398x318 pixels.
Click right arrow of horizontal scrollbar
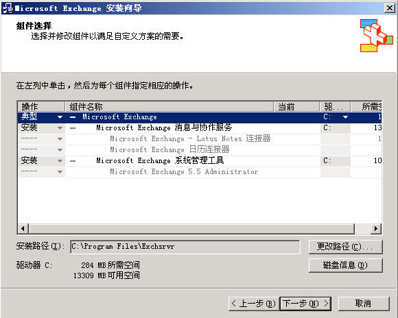pyautogui.click(x=376, y=229)
